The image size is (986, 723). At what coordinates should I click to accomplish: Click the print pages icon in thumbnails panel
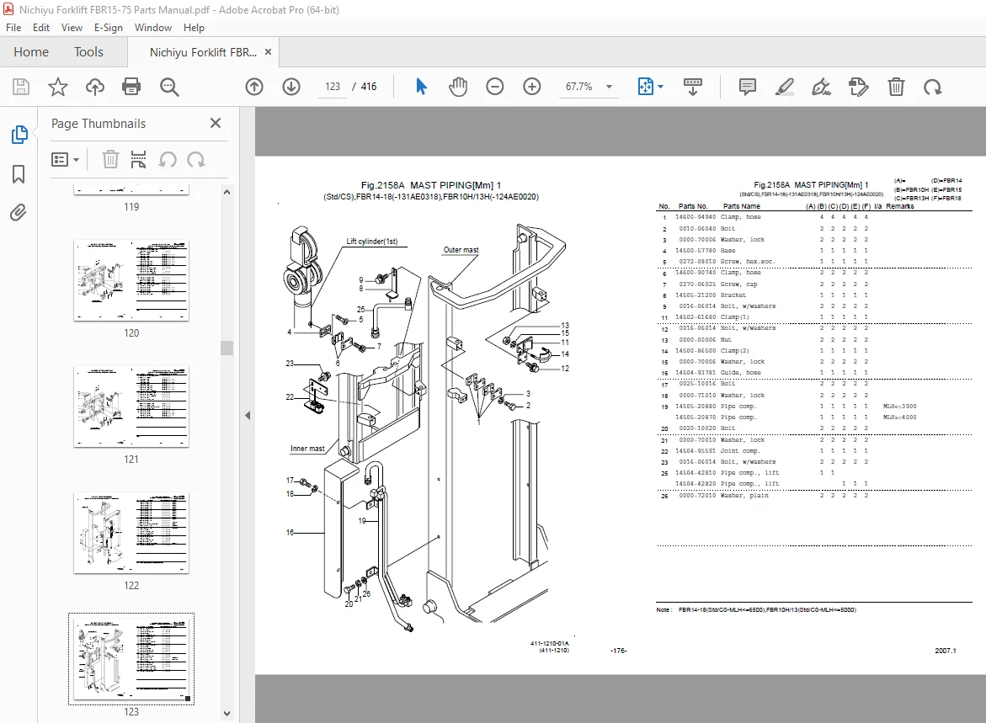click(x=138, y=160)
